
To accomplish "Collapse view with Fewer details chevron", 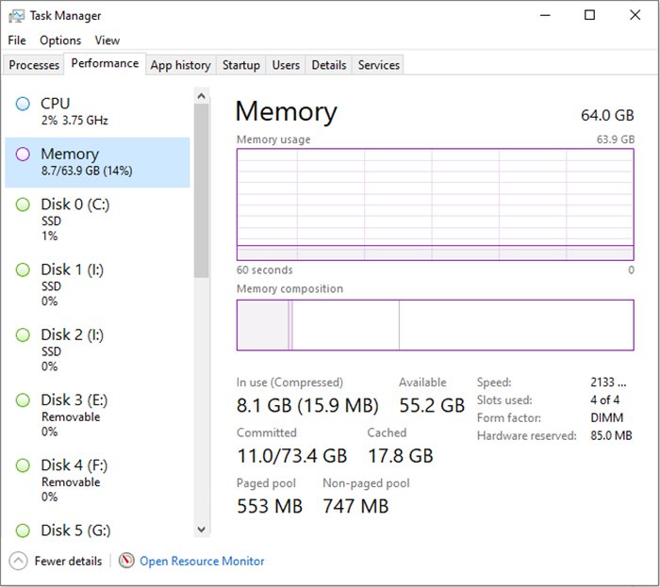I will [x=19, y=561].
